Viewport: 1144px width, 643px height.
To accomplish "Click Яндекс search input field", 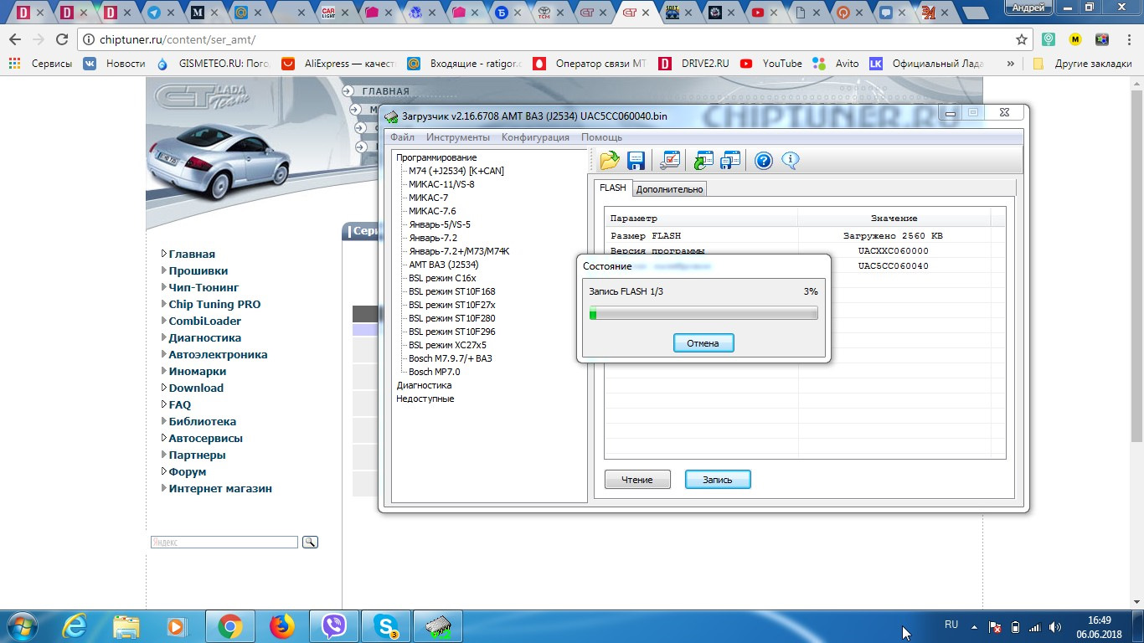I will pyautogui.click(x=224, y=543).
